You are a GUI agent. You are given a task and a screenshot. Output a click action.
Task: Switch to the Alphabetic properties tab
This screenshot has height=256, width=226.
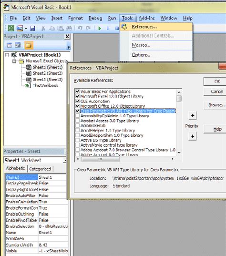click(16, 168)
